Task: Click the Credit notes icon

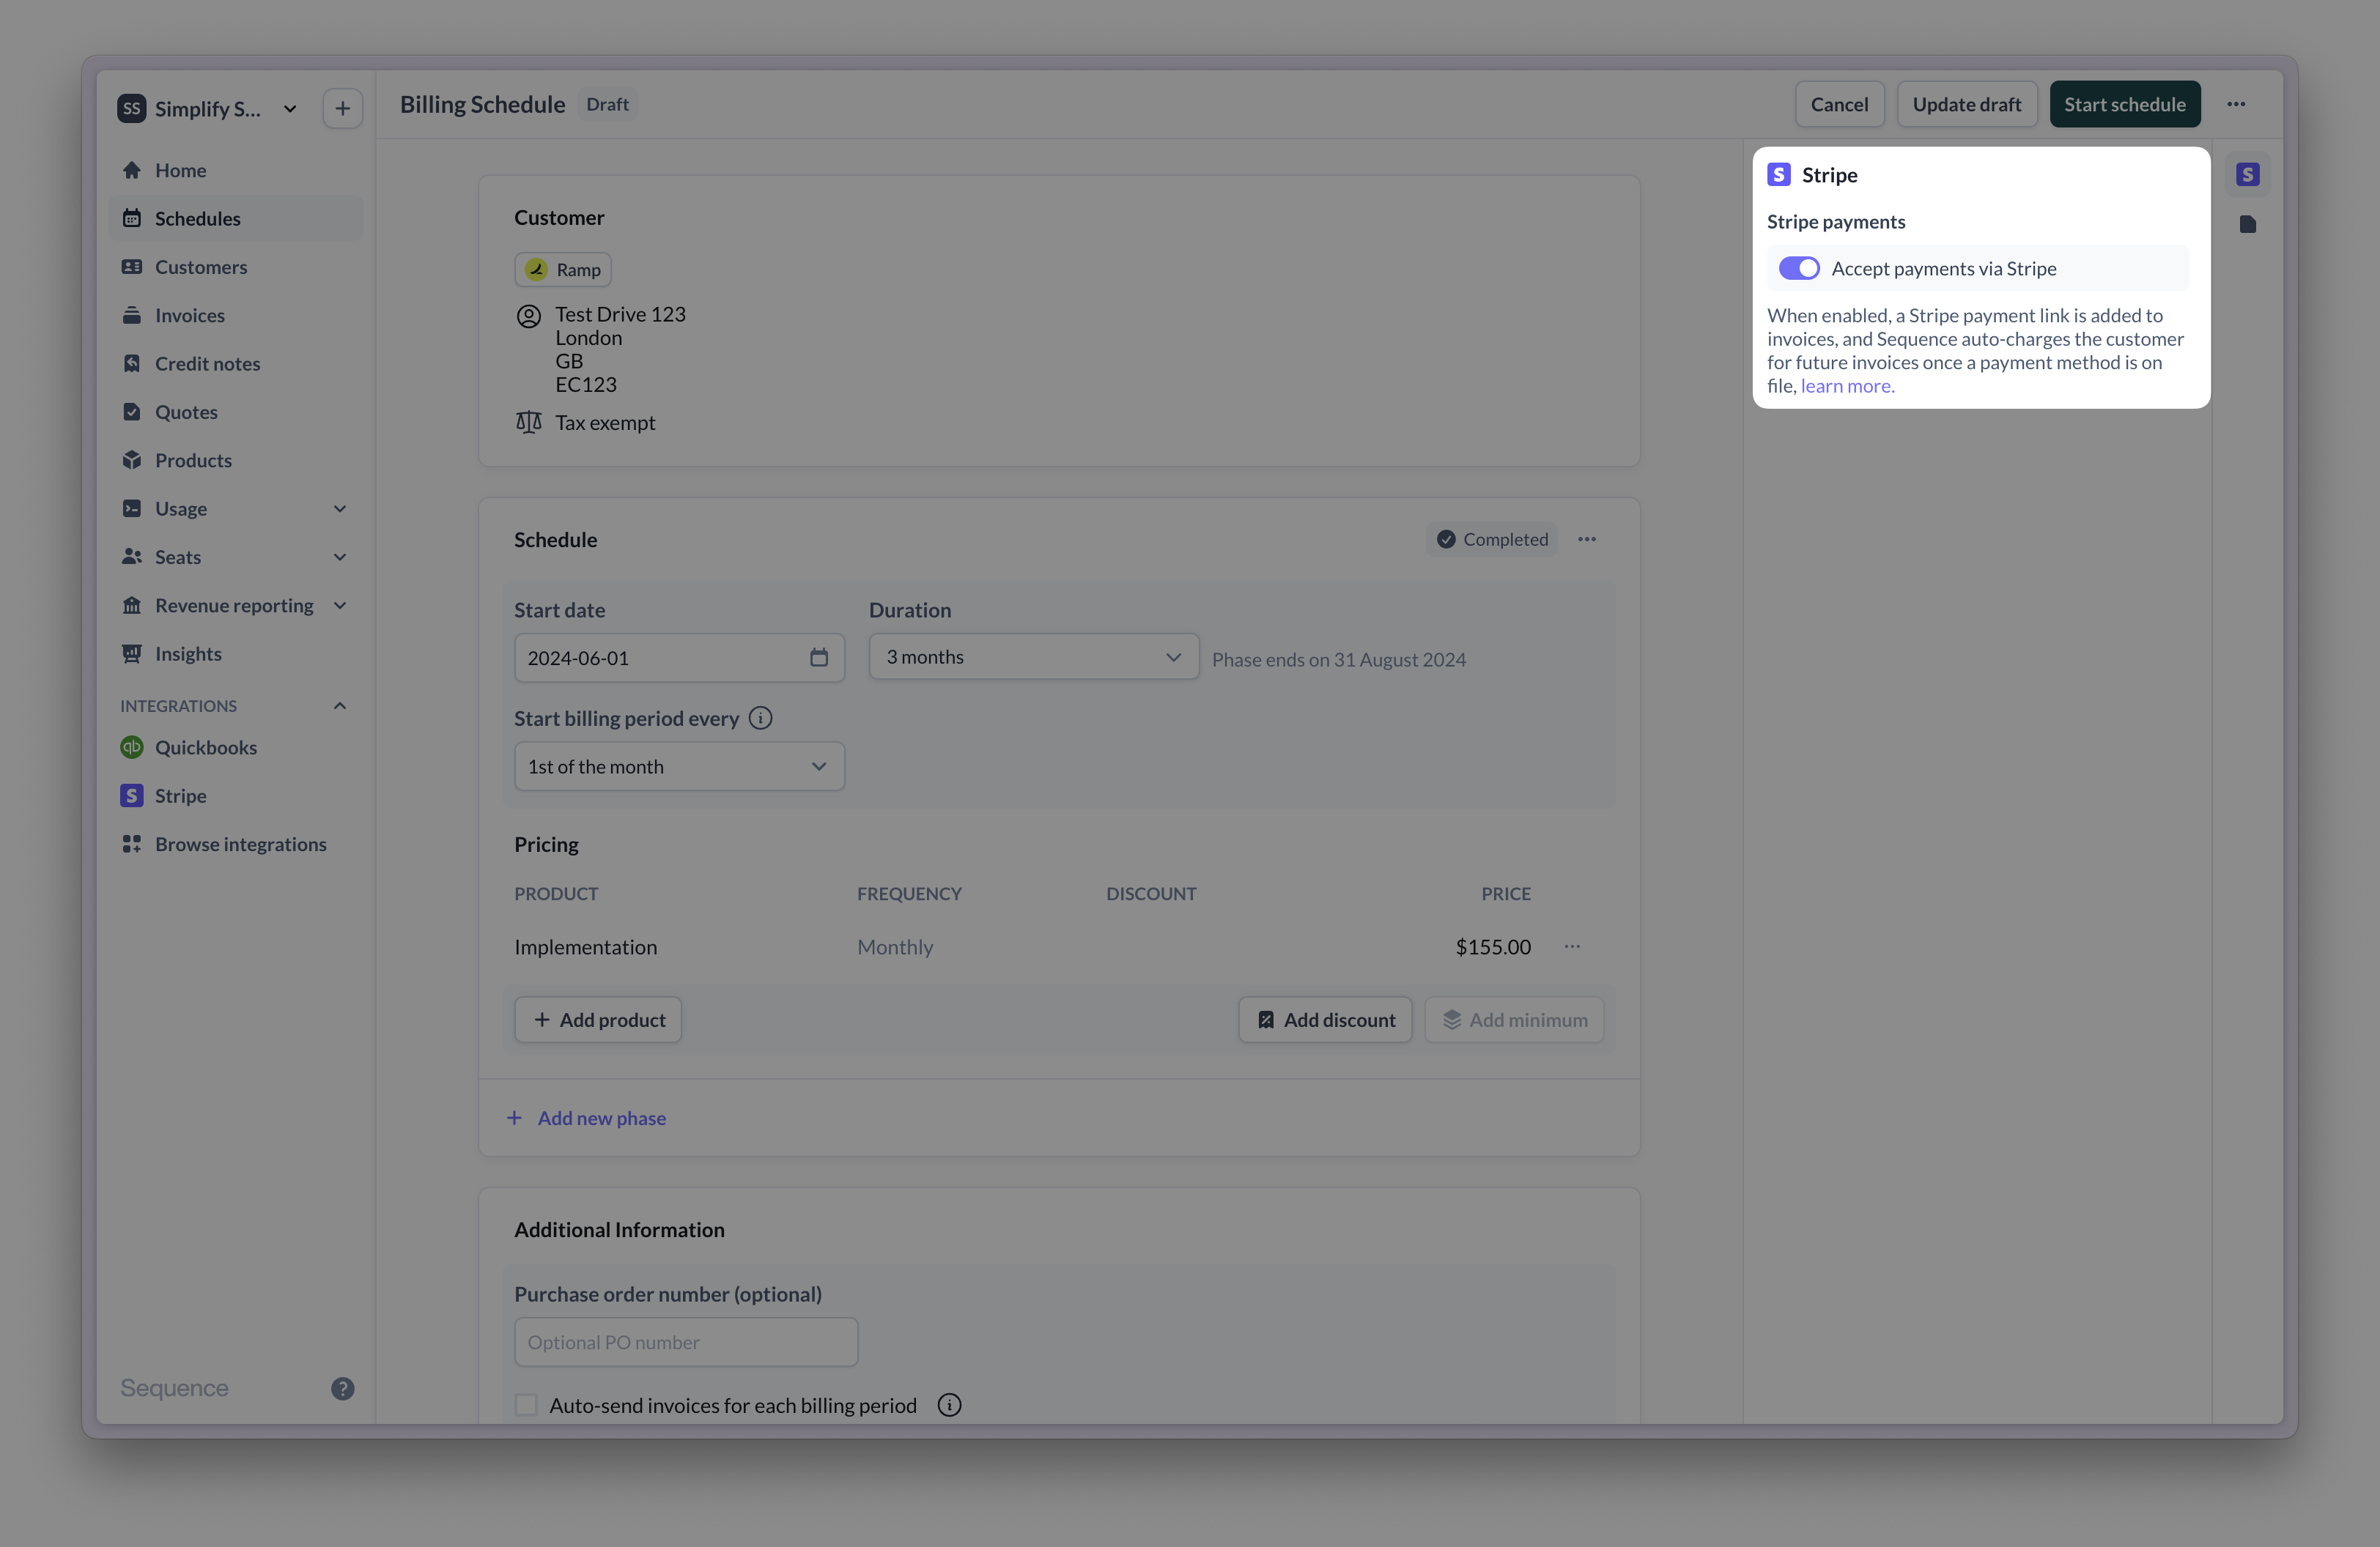Action: point(132,364)
